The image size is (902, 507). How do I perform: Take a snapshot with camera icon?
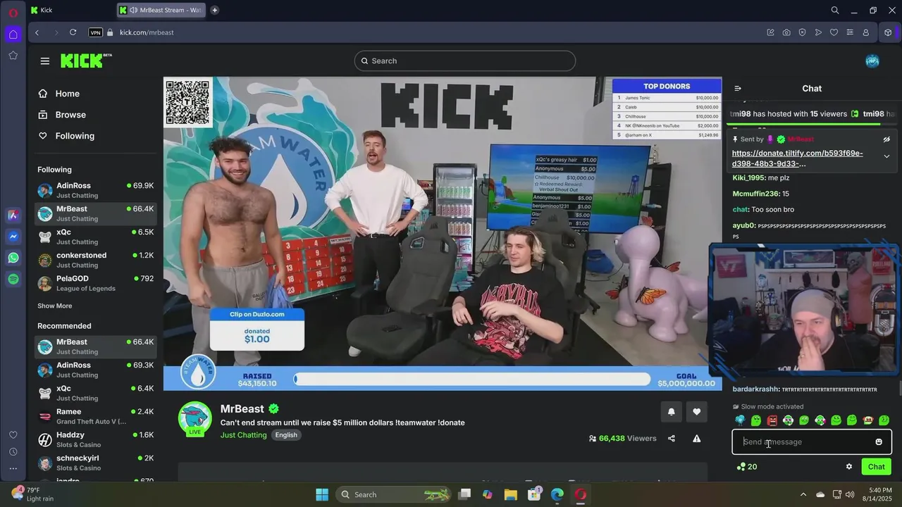click(786, 32)
